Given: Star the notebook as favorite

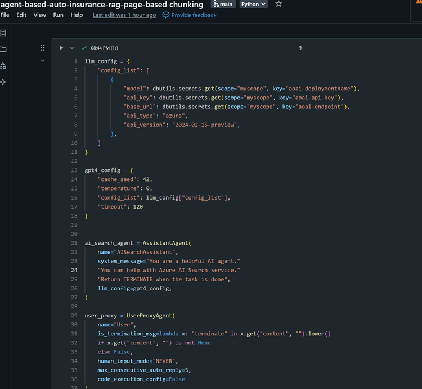Looking at the screenshot, I should point(279,4).
